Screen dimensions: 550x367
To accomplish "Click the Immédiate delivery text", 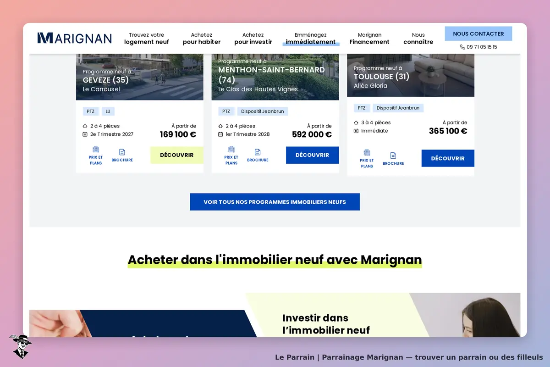I will (x=374, y=131).
